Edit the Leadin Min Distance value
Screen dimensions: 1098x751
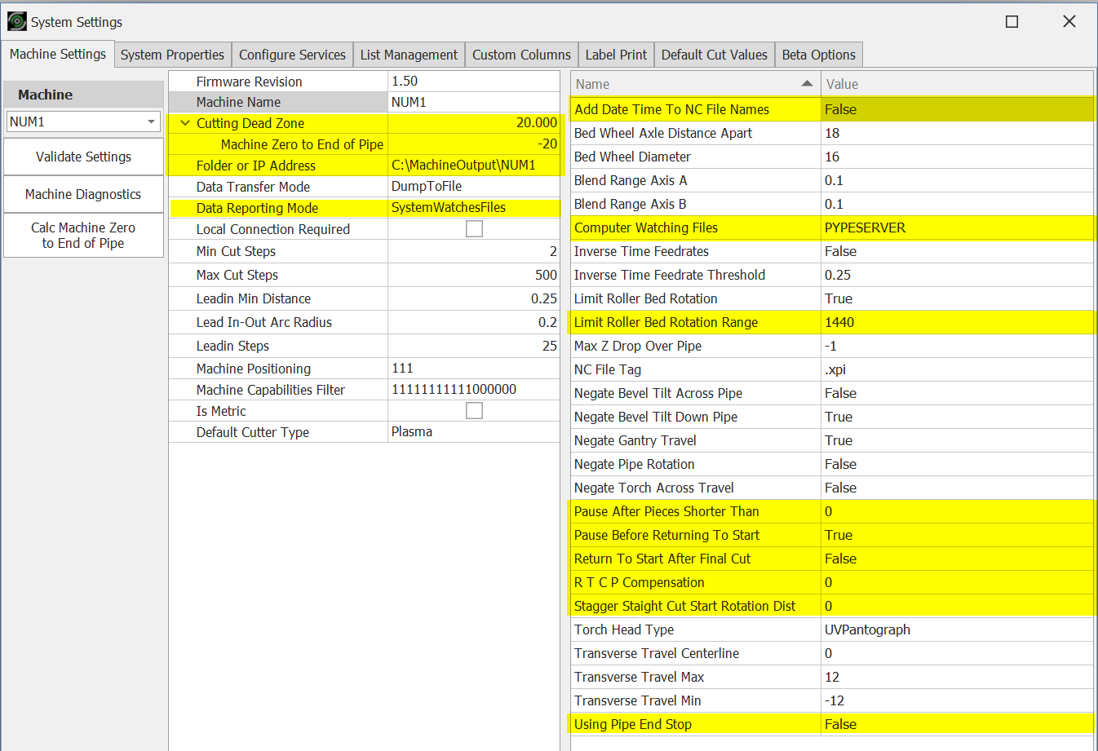pyautogui.click(x=473, y=299)
